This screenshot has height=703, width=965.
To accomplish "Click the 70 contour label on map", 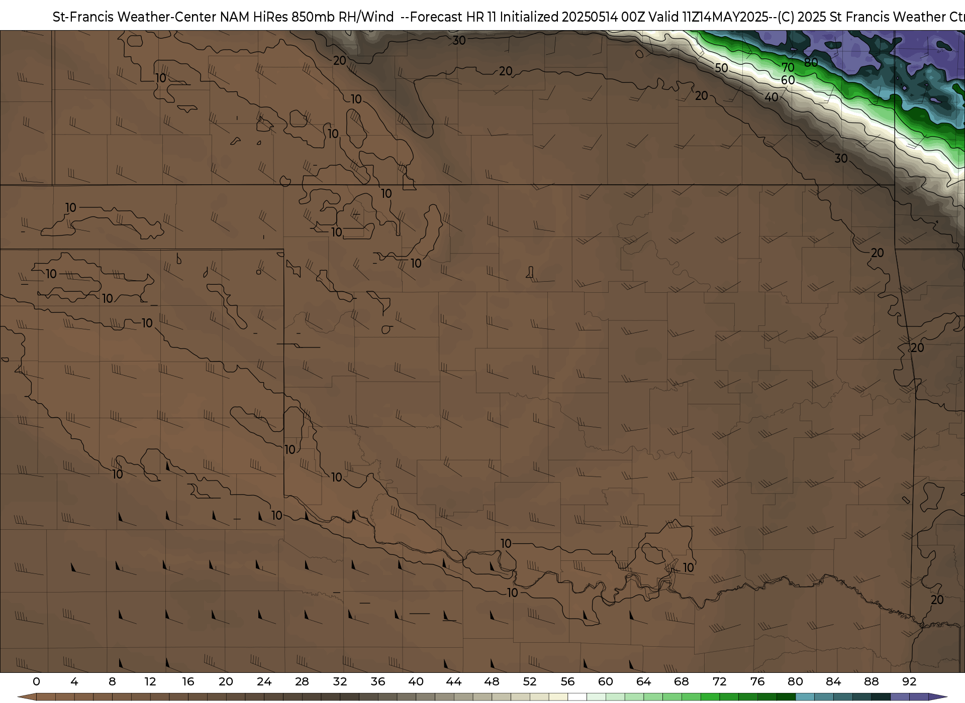I will (788, 67).
